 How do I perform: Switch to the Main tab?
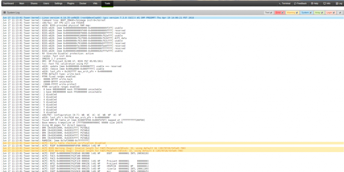[x=22, y=3]
